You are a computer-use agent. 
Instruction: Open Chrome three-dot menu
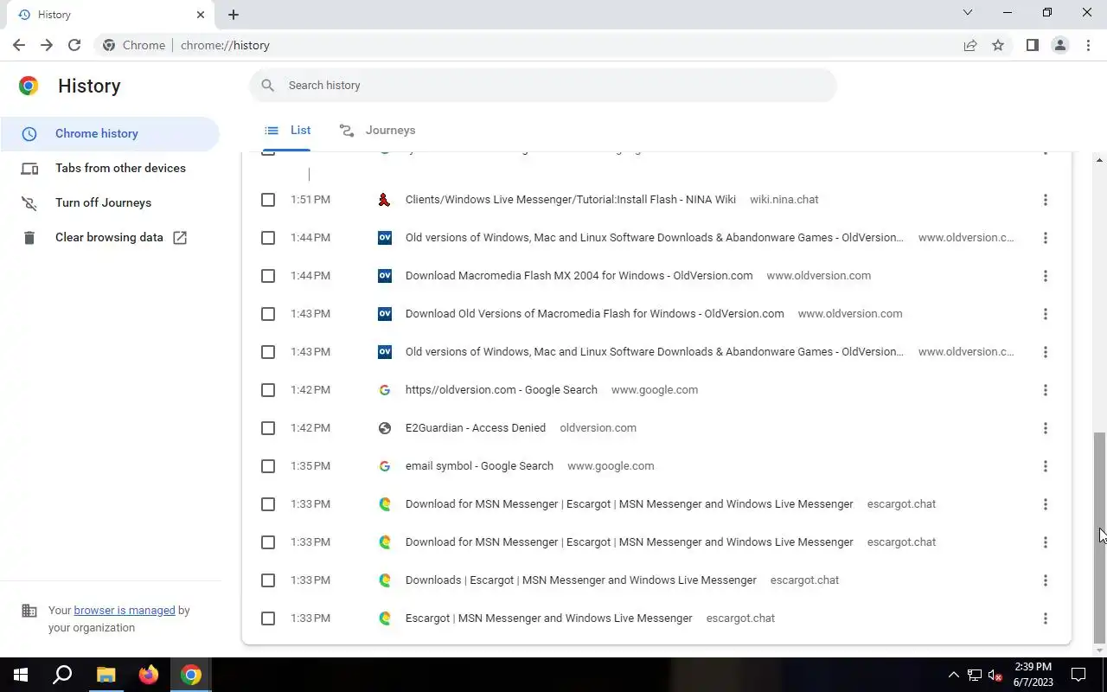pyautogui.click(x=1088, y=45)
